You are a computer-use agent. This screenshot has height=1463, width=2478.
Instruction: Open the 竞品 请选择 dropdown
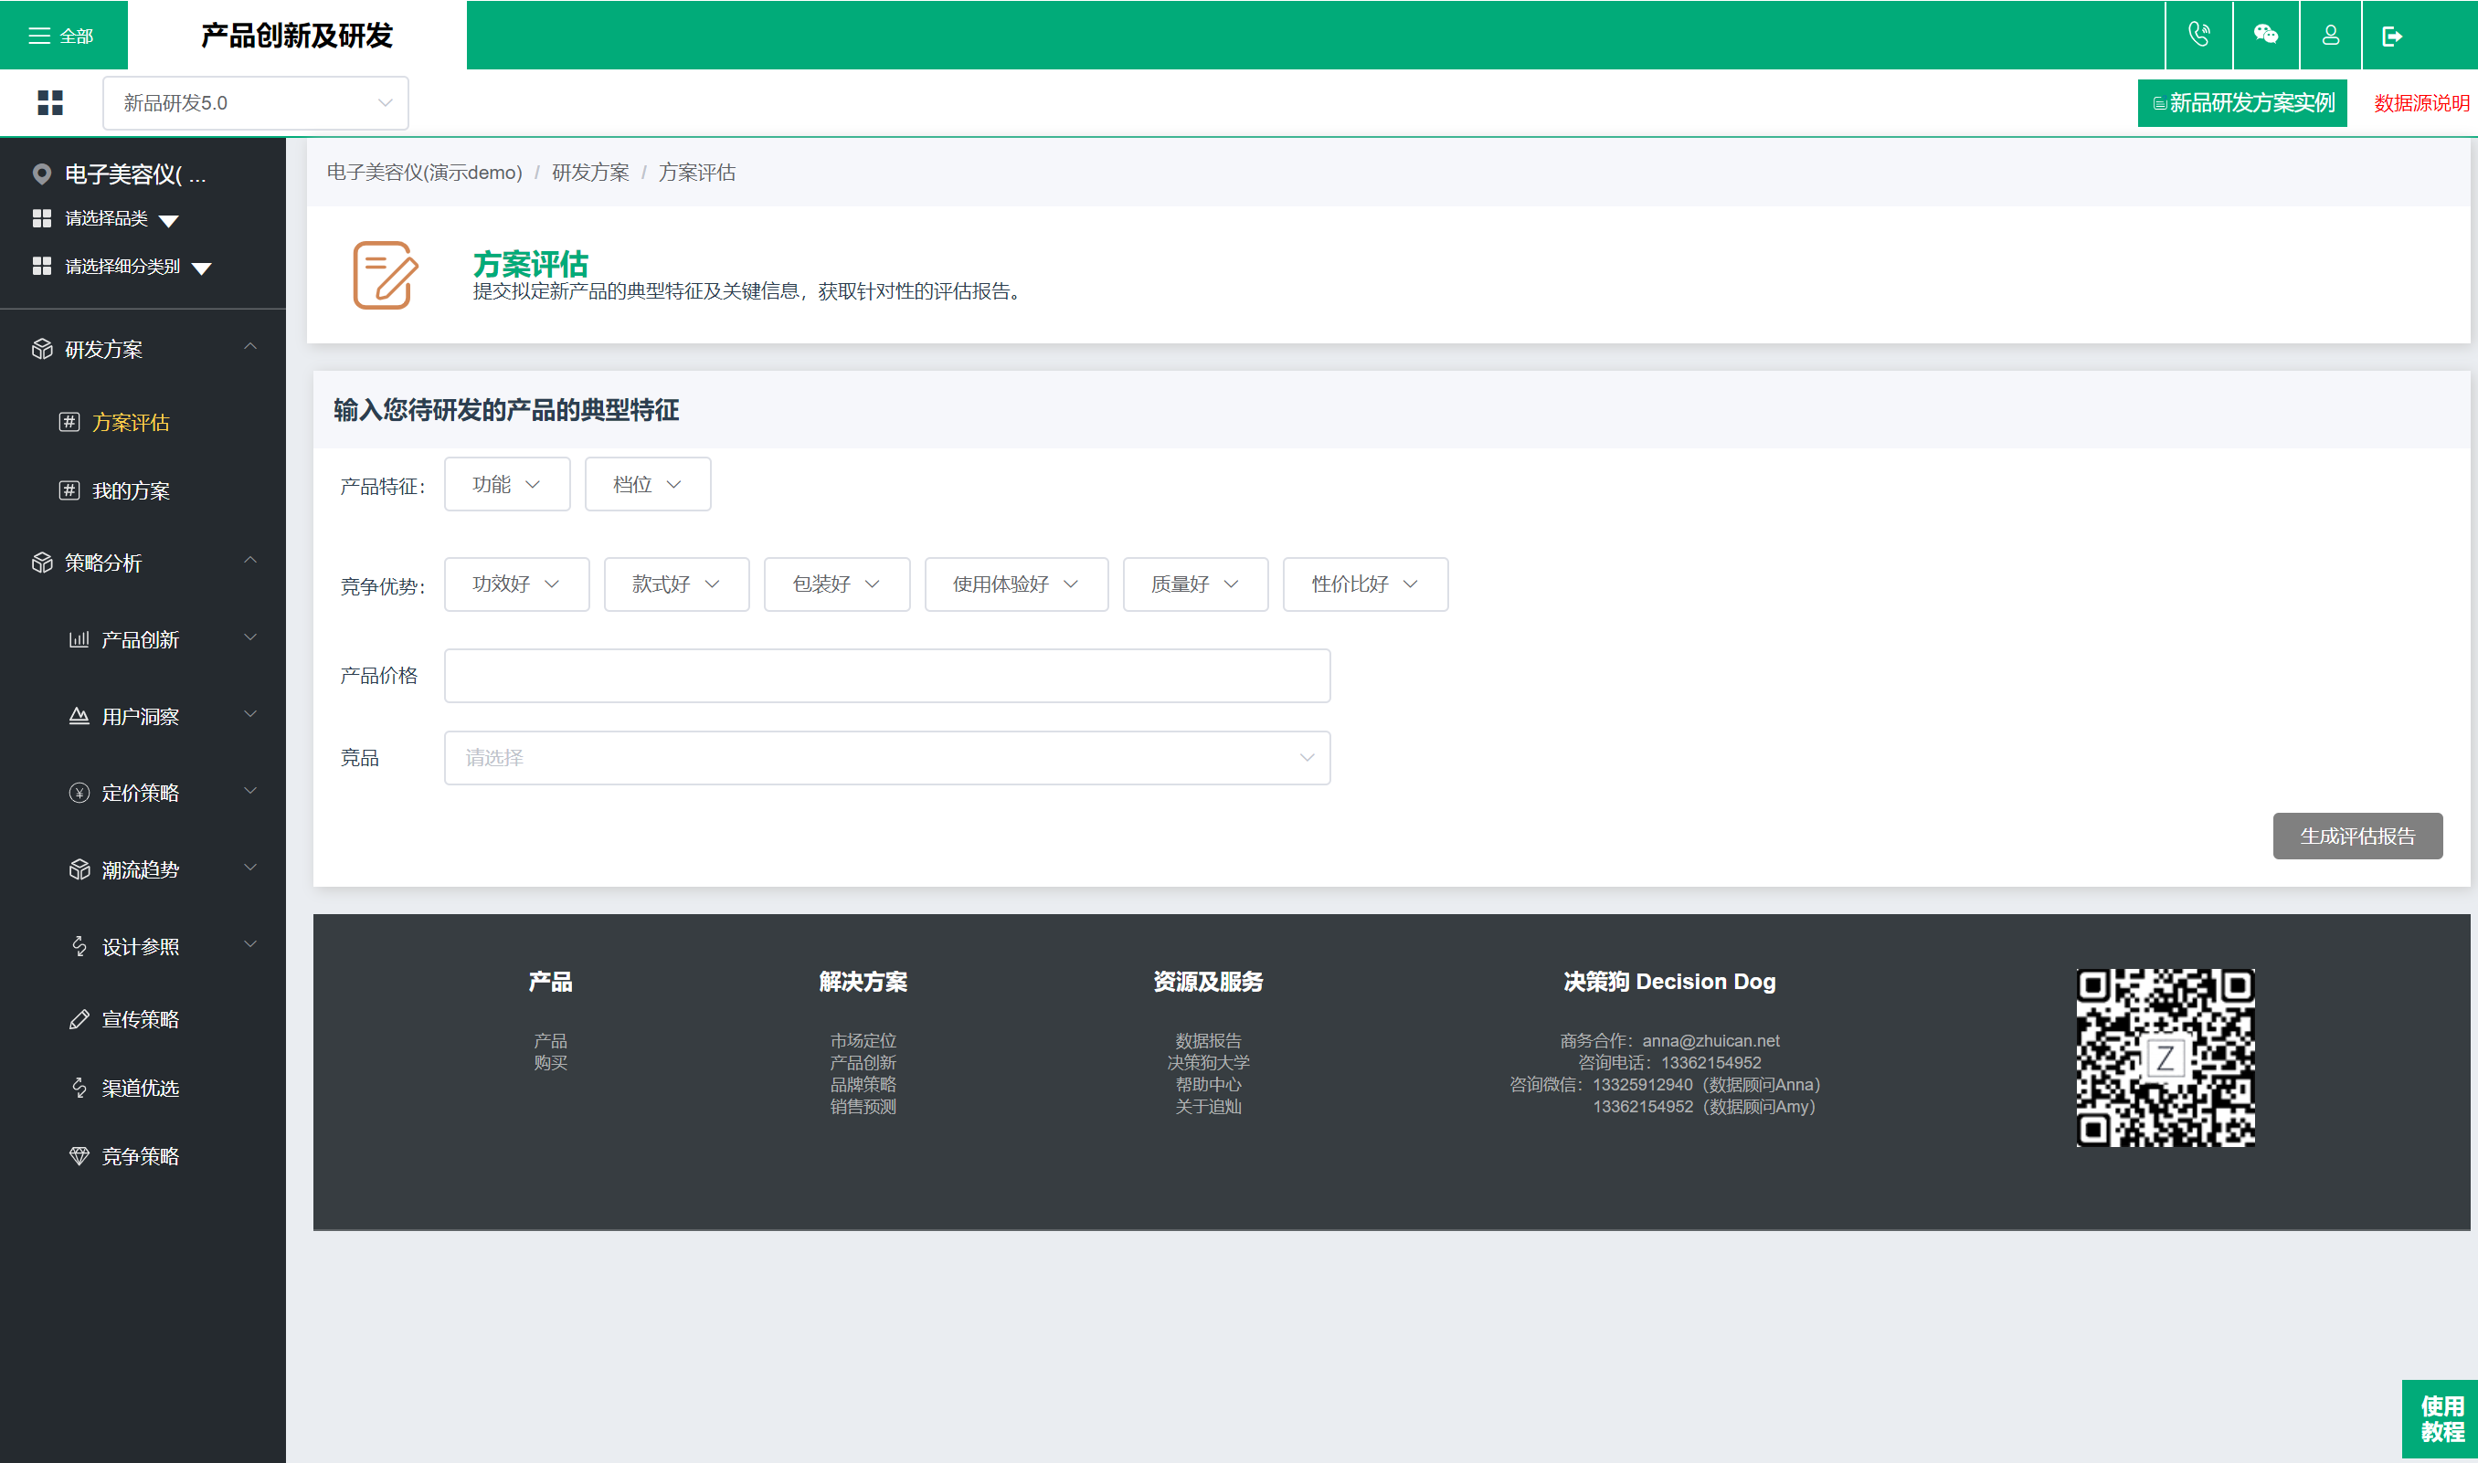click(x=887, y=758)
